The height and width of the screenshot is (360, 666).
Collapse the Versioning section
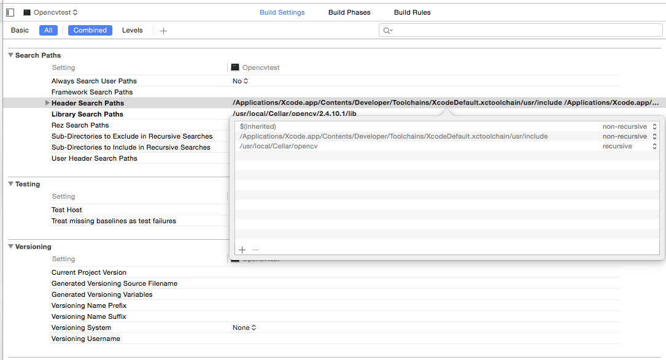[11, 247]
